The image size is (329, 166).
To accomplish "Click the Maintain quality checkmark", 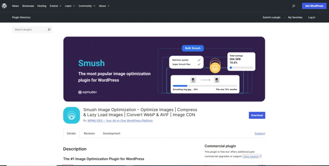I will pos(199,60).
